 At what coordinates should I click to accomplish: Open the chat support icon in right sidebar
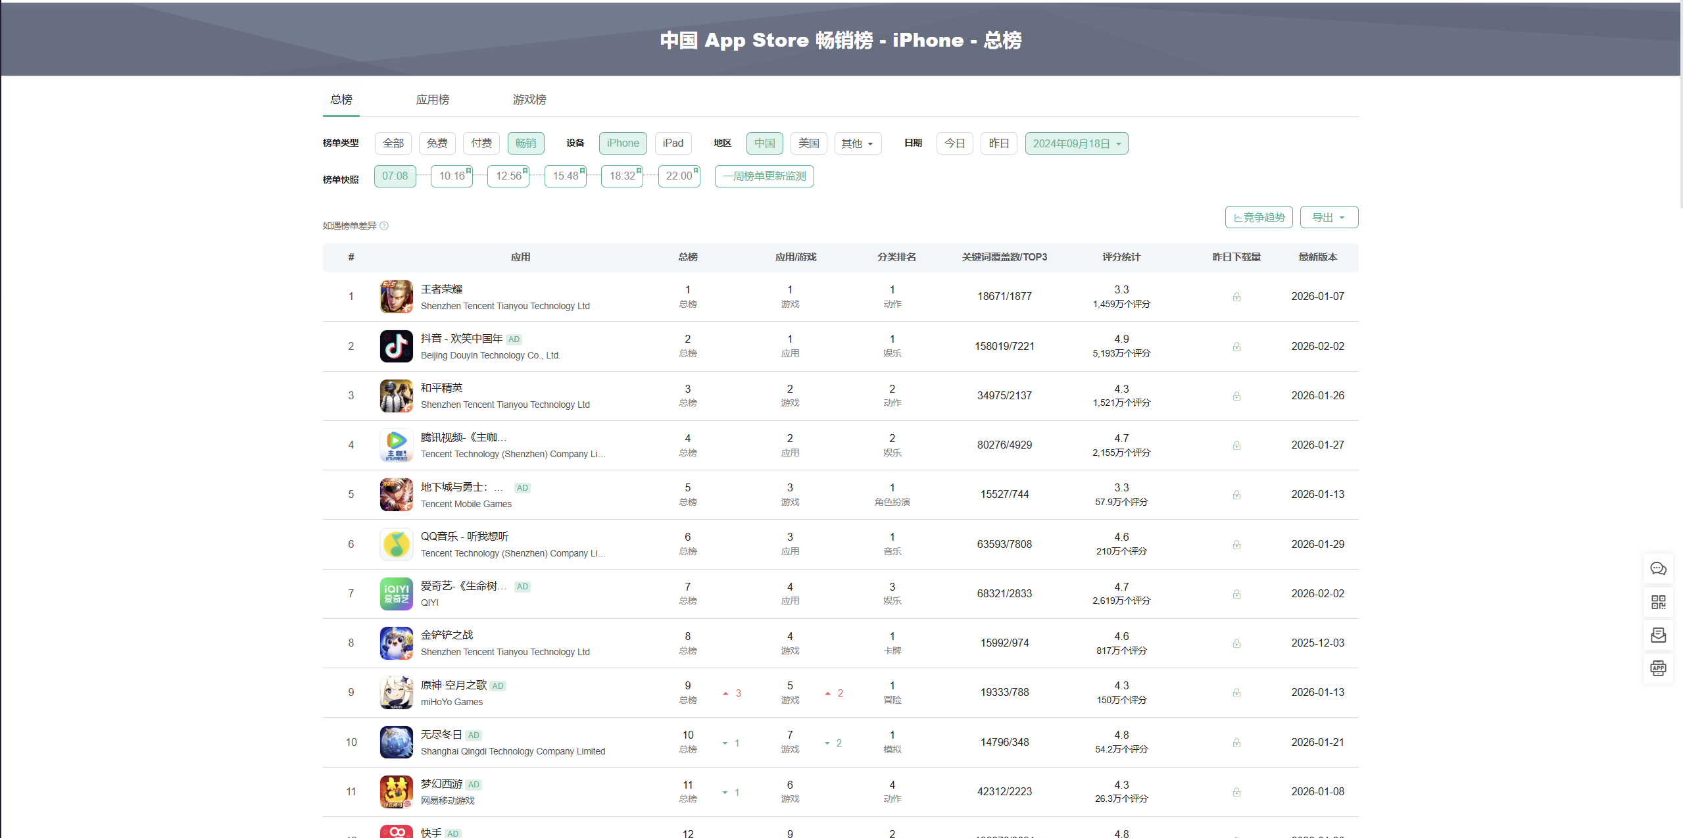point(1658,569)
